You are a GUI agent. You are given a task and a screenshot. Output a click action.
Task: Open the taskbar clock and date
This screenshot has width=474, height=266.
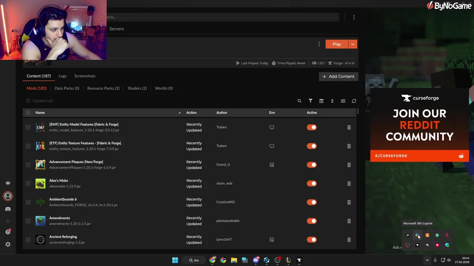pos(463,260)
